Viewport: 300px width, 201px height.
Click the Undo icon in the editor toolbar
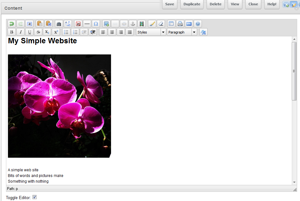[x=12, y=24]
